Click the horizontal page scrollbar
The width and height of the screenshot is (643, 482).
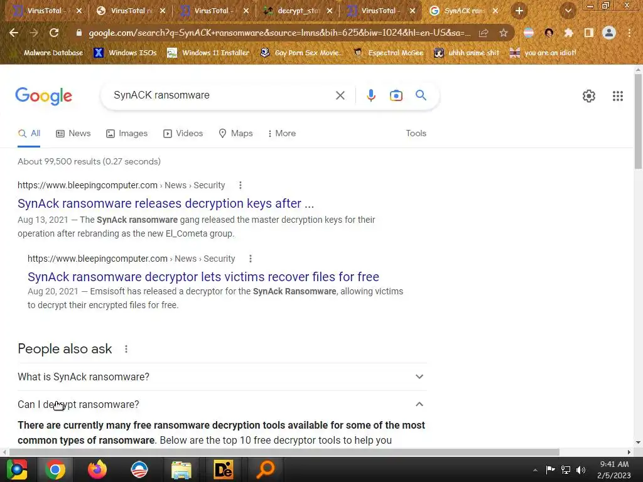(284, 452)
